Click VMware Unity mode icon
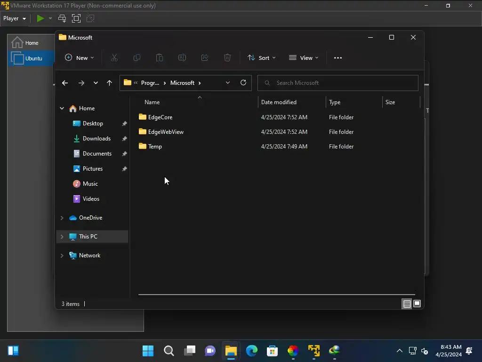 90,18
